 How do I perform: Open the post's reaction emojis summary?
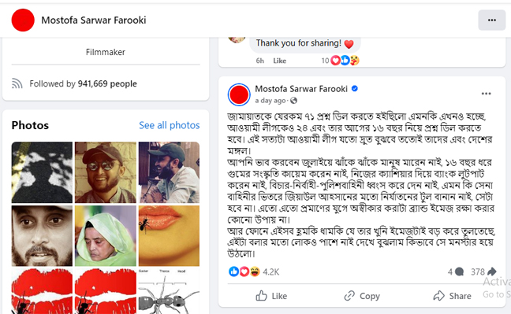coord(244,272)
